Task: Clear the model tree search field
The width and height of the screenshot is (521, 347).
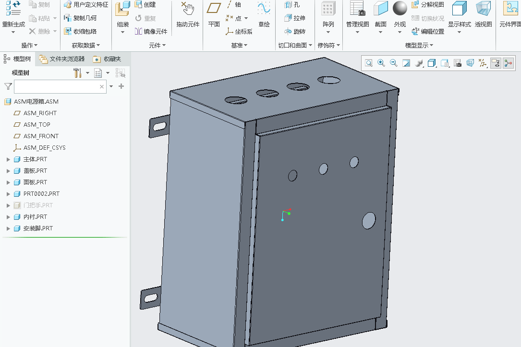Action: pos(102,87)
